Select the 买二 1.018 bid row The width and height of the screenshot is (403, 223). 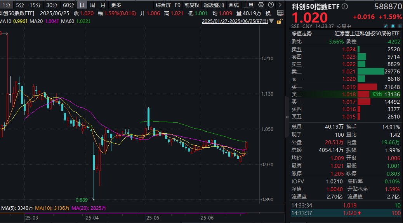pos(346,94)
